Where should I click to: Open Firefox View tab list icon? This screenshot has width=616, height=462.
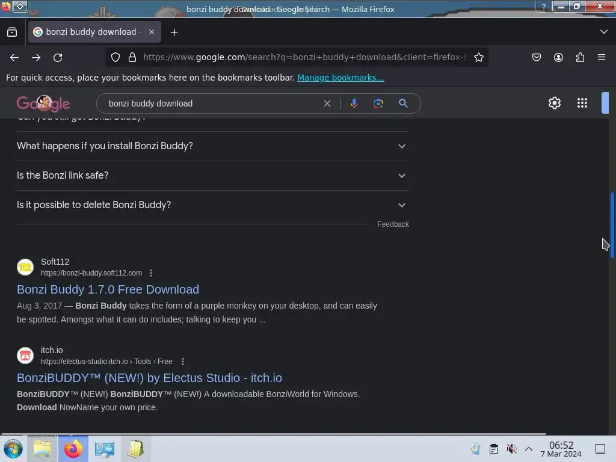pyautogui.click(x=12, y=32)
